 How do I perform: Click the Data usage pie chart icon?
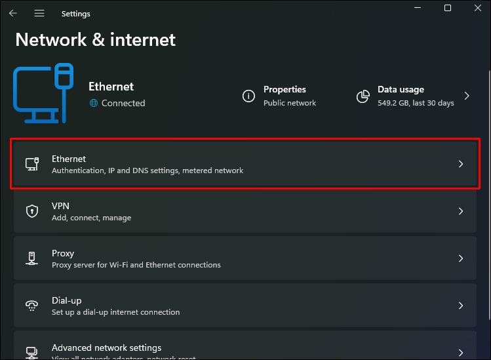click(363, 96)
